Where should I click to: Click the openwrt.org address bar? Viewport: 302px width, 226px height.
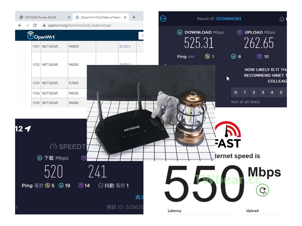(x=92, y=25)
